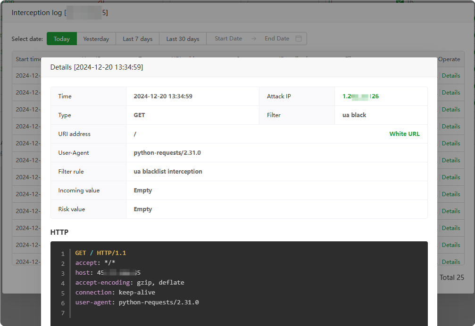Toggle the checked checkbox at top right
The image size is (475, 326).
click(400, 1)
